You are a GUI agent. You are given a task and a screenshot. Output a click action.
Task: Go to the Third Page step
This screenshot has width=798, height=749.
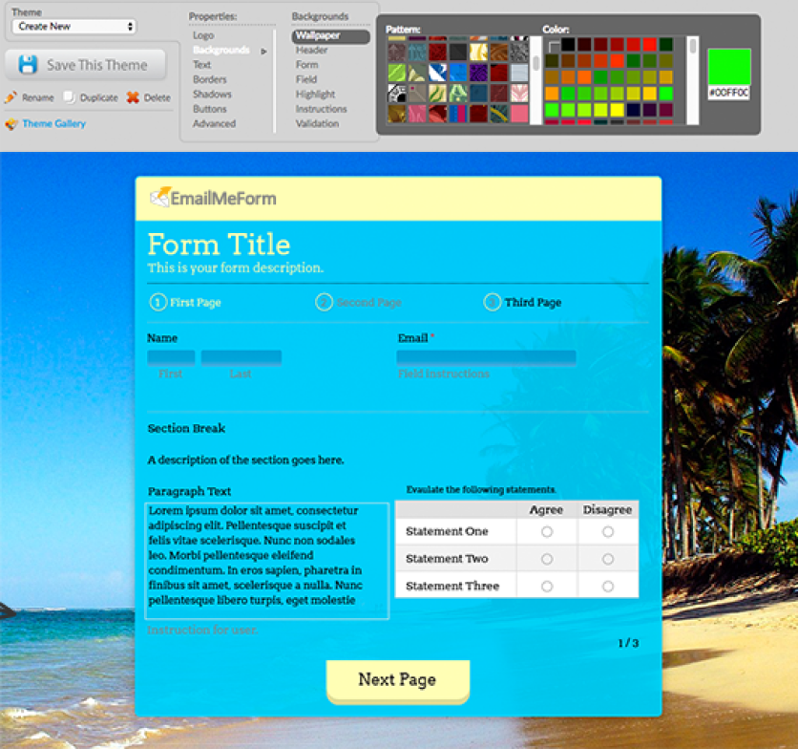523,303
